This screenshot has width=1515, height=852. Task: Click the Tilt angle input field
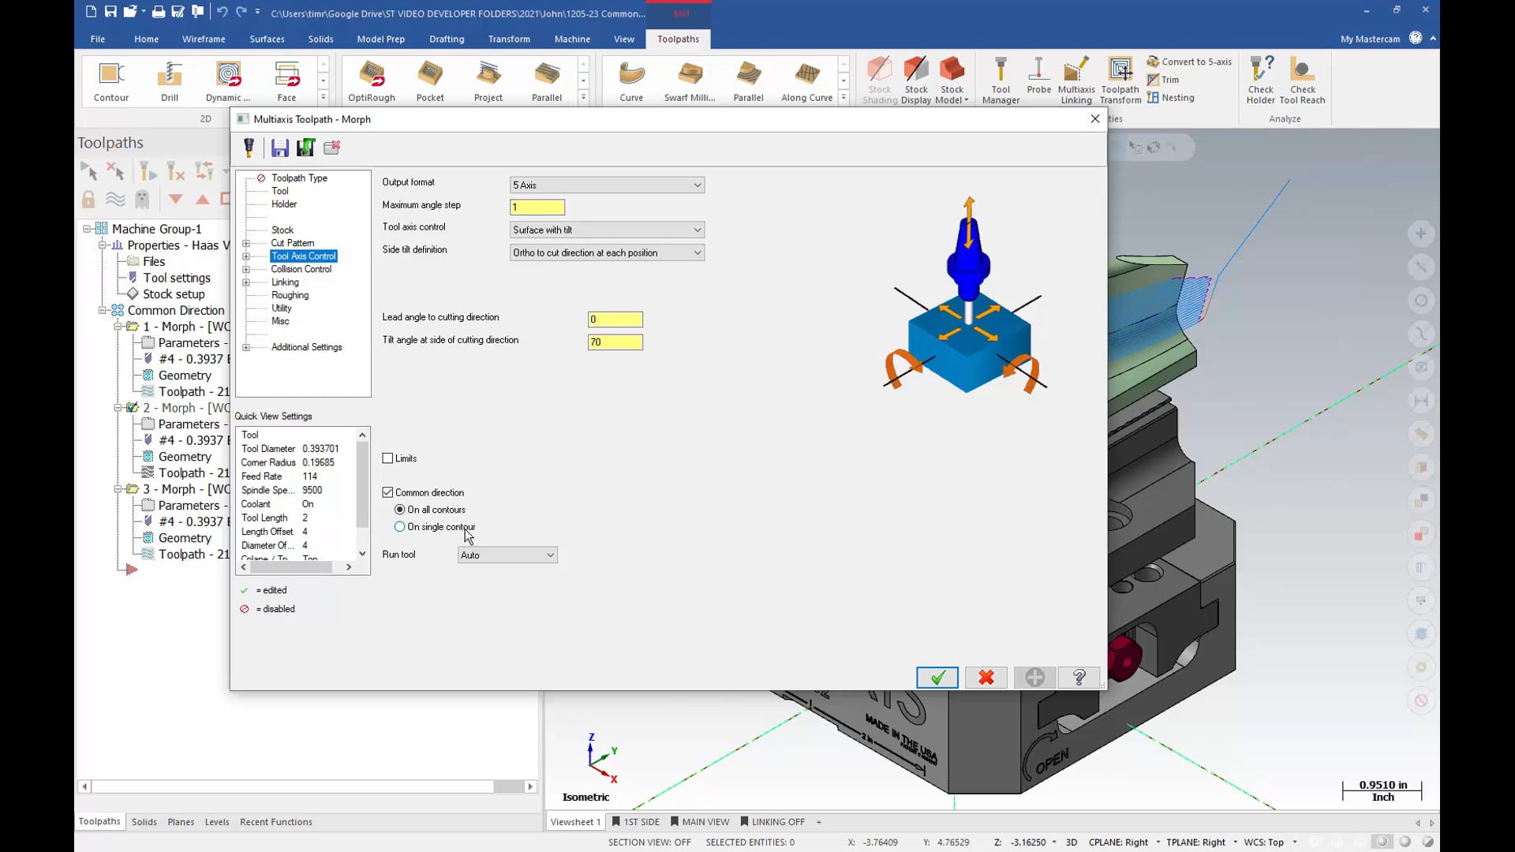(616, 342)
